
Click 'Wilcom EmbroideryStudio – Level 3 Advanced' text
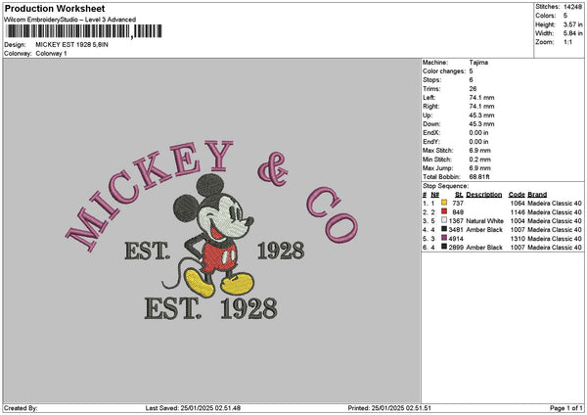coord(70,20)
